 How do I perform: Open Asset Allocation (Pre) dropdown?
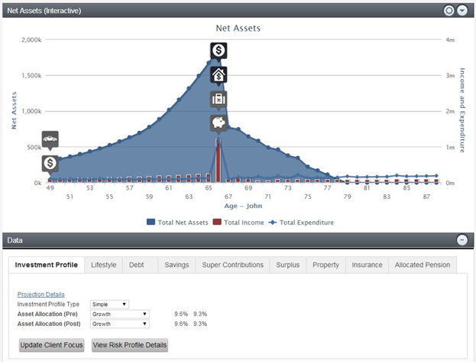click(x=120, y=314)
